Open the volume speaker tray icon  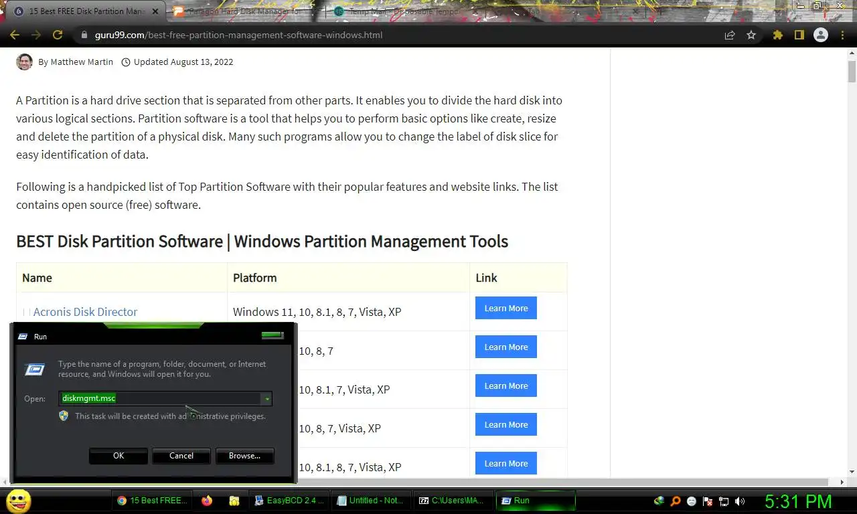740,501
